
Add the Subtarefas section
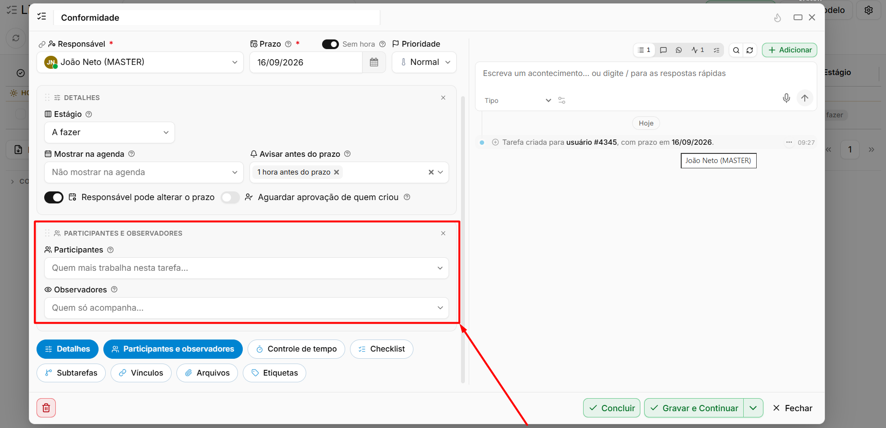pos(71,373)
